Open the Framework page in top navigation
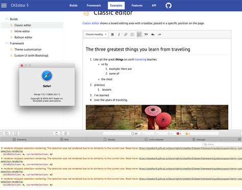The height and width of the screenshot is (190, 242). pos(93,6)
